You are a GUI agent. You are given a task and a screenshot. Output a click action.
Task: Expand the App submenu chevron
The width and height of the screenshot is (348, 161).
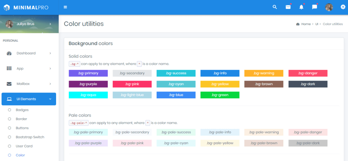[50, 68]
